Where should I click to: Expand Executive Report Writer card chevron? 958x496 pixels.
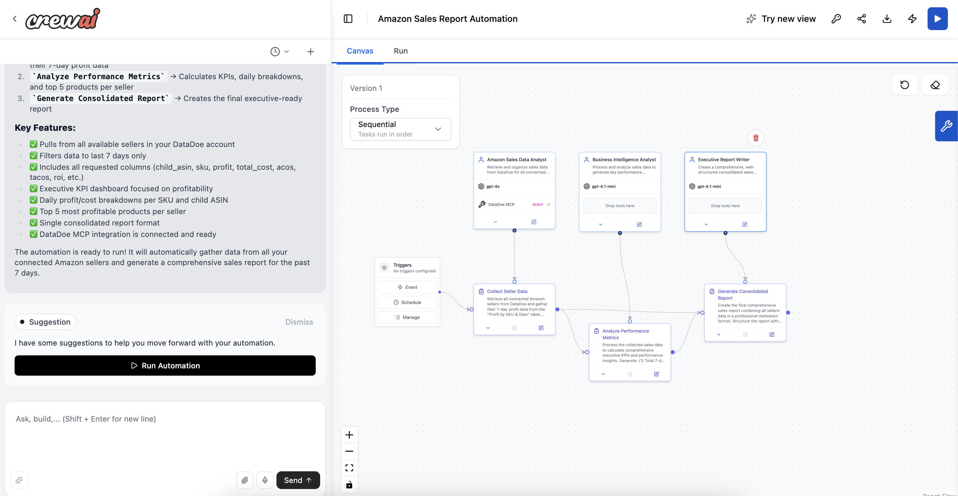tap(706, 225)
